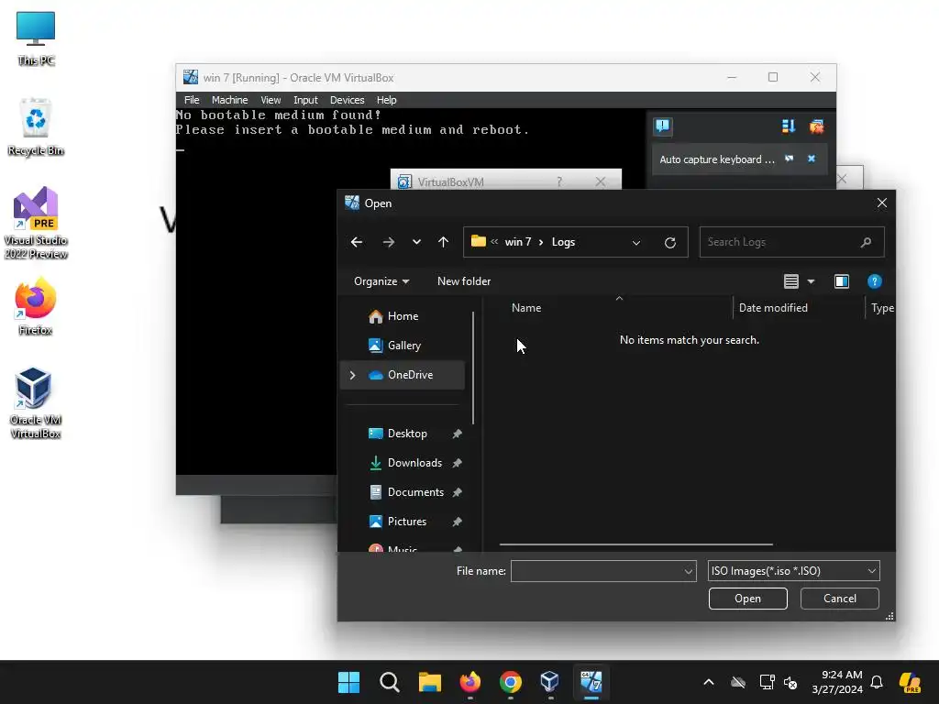The width and height of the screenshot is (939, 704).
Task: Click the delete finished notifications icon
Action: pyautogui.click(x=816, y=126)
